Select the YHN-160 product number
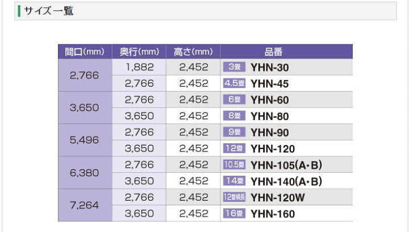The height and width of the screenshot is (232, 409). (x=273, y=214)
